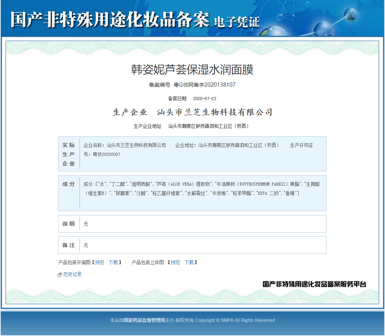Select 产品包装立体图 label text
This screenshot has width=385, height=336.
148,262
